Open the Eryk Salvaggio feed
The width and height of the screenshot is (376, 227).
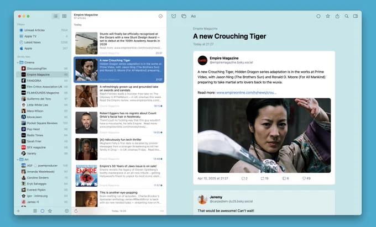click(x=43, y=184)
